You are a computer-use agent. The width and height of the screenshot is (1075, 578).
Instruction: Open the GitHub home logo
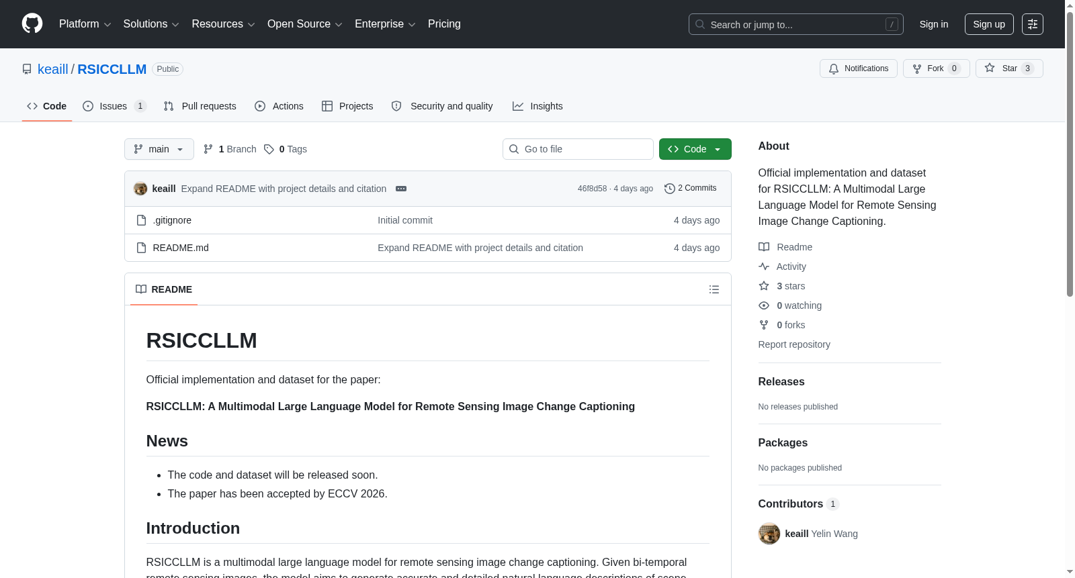(32, 23)
